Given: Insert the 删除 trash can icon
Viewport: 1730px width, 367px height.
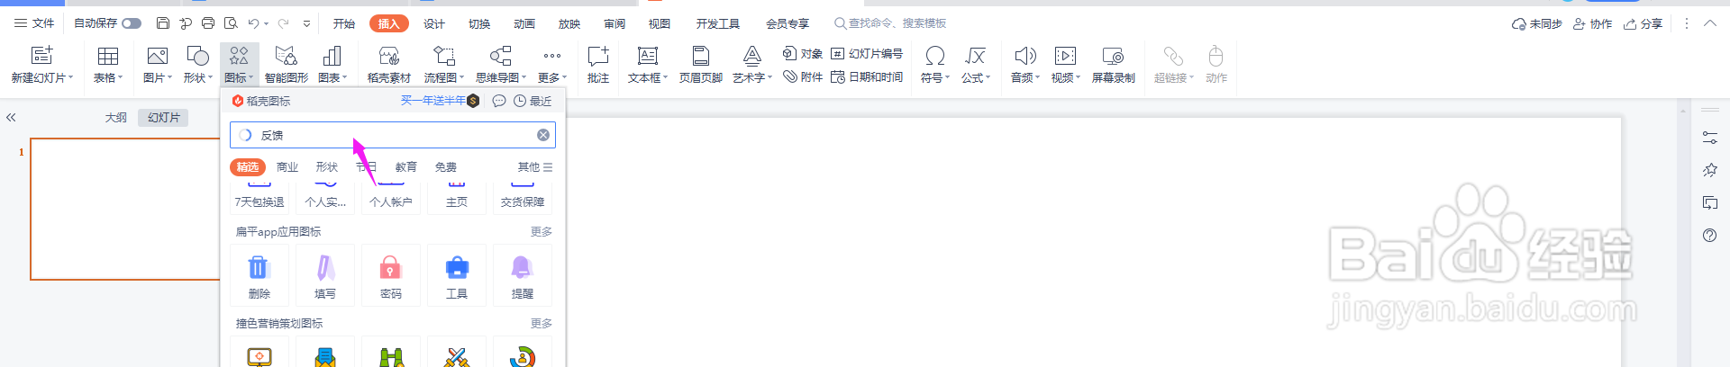Looking at the screenshot, I should pyautogui.click(x=259, y=275).
